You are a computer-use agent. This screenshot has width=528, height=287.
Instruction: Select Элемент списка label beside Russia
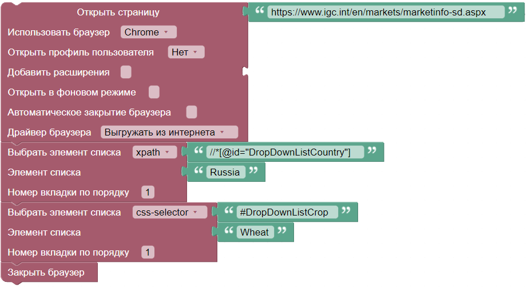click(x=44, y=172)
